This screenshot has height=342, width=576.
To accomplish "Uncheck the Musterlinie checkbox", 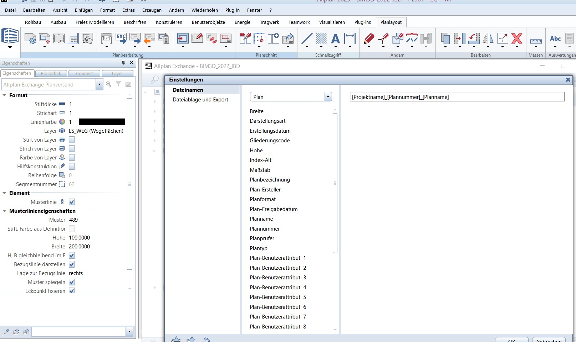I will 72,202.
